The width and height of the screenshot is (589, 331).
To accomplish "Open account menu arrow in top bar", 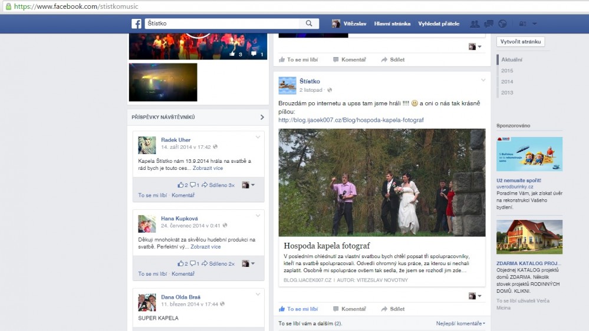I will click(535, 24).
